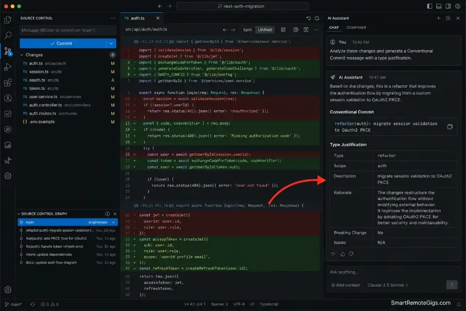The image size is (466, 311).
Task: Close the auth.ts editor tab
Action: coord(158,18)
